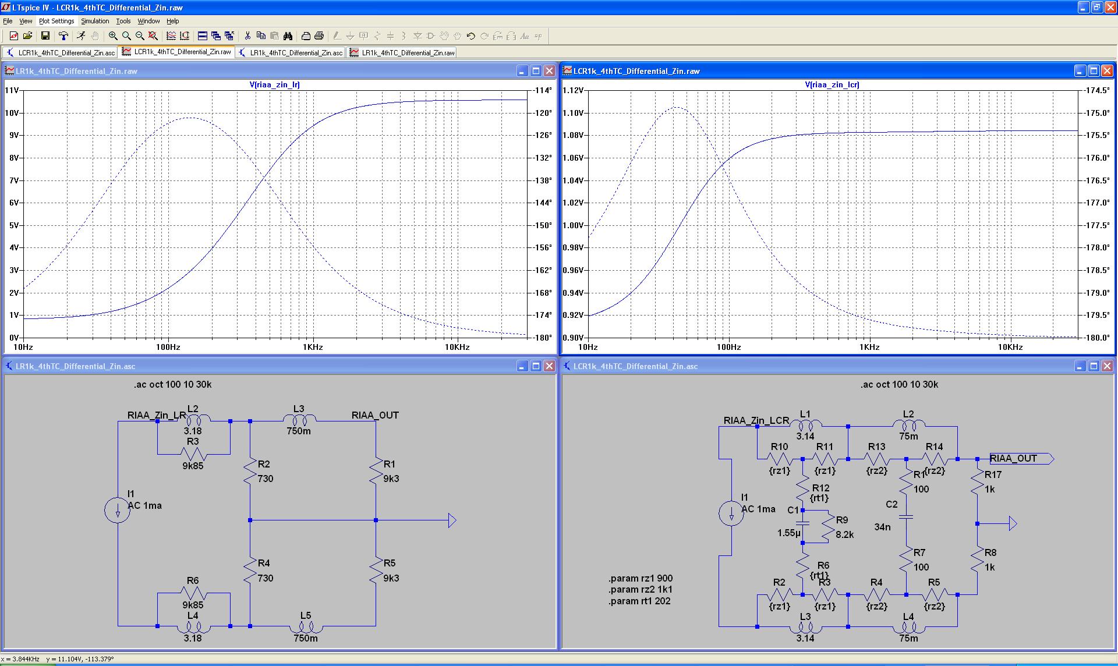Maximize the LR1k_4thTC_Differential_Zin.asc window
Viewport: 1118px width, 666px height.
[536, 366]
